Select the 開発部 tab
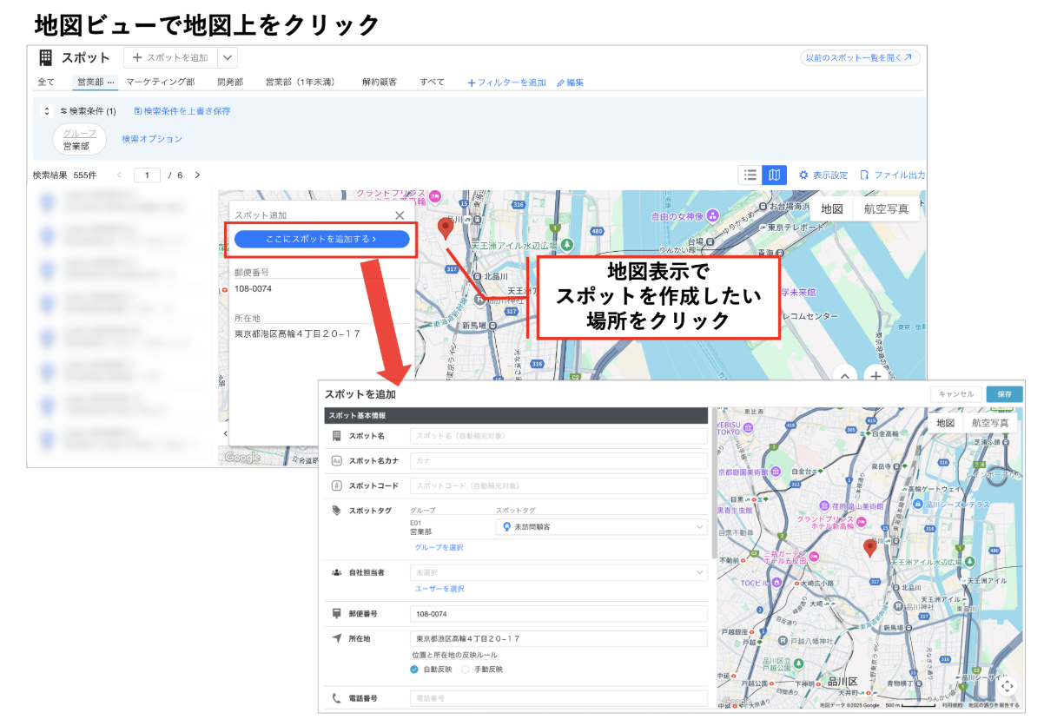This screenshot has width=1044, height=726. [230, 82]
